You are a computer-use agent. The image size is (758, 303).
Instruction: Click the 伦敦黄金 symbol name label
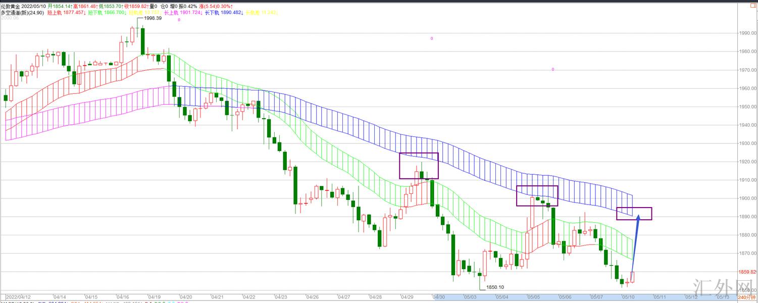pyautogui.click(x=11, y=6)
